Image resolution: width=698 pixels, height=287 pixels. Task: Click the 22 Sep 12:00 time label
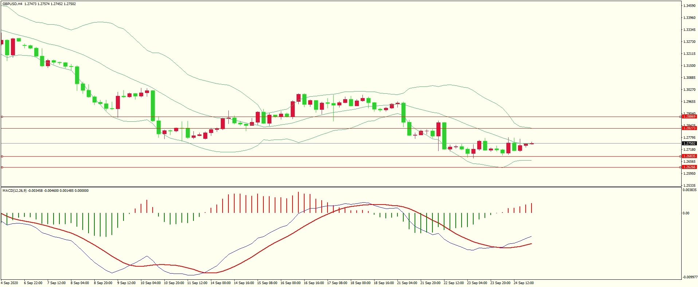click(454, 283)
